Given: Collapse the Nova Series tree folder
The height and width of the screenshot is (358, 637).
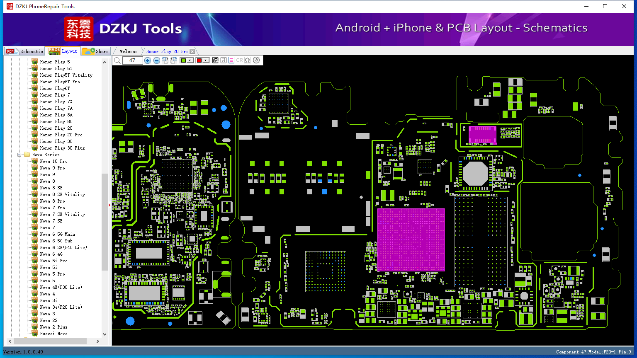Looking at the screenshot, I should pos(19,155).
